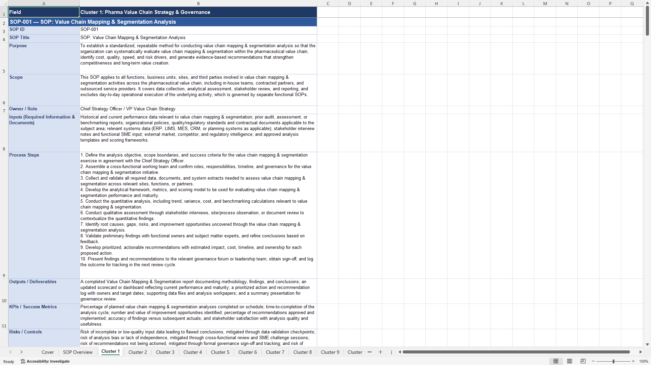This screenshot has width=651, height=365.
Task: Open sheet tab options vertical dots
Action: [x=391, y=352]
